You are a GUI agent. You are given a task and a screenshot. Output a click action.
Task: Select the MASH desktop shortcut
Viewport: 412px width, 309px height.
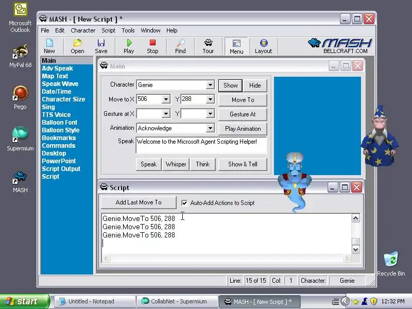point(20,182)
